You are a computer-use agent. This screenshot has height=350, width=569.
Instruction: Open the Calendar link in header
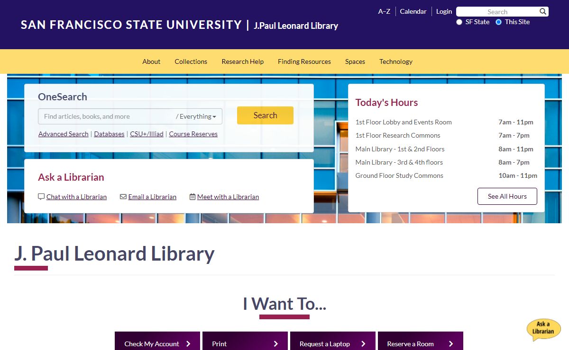click(x=413, y=11)
